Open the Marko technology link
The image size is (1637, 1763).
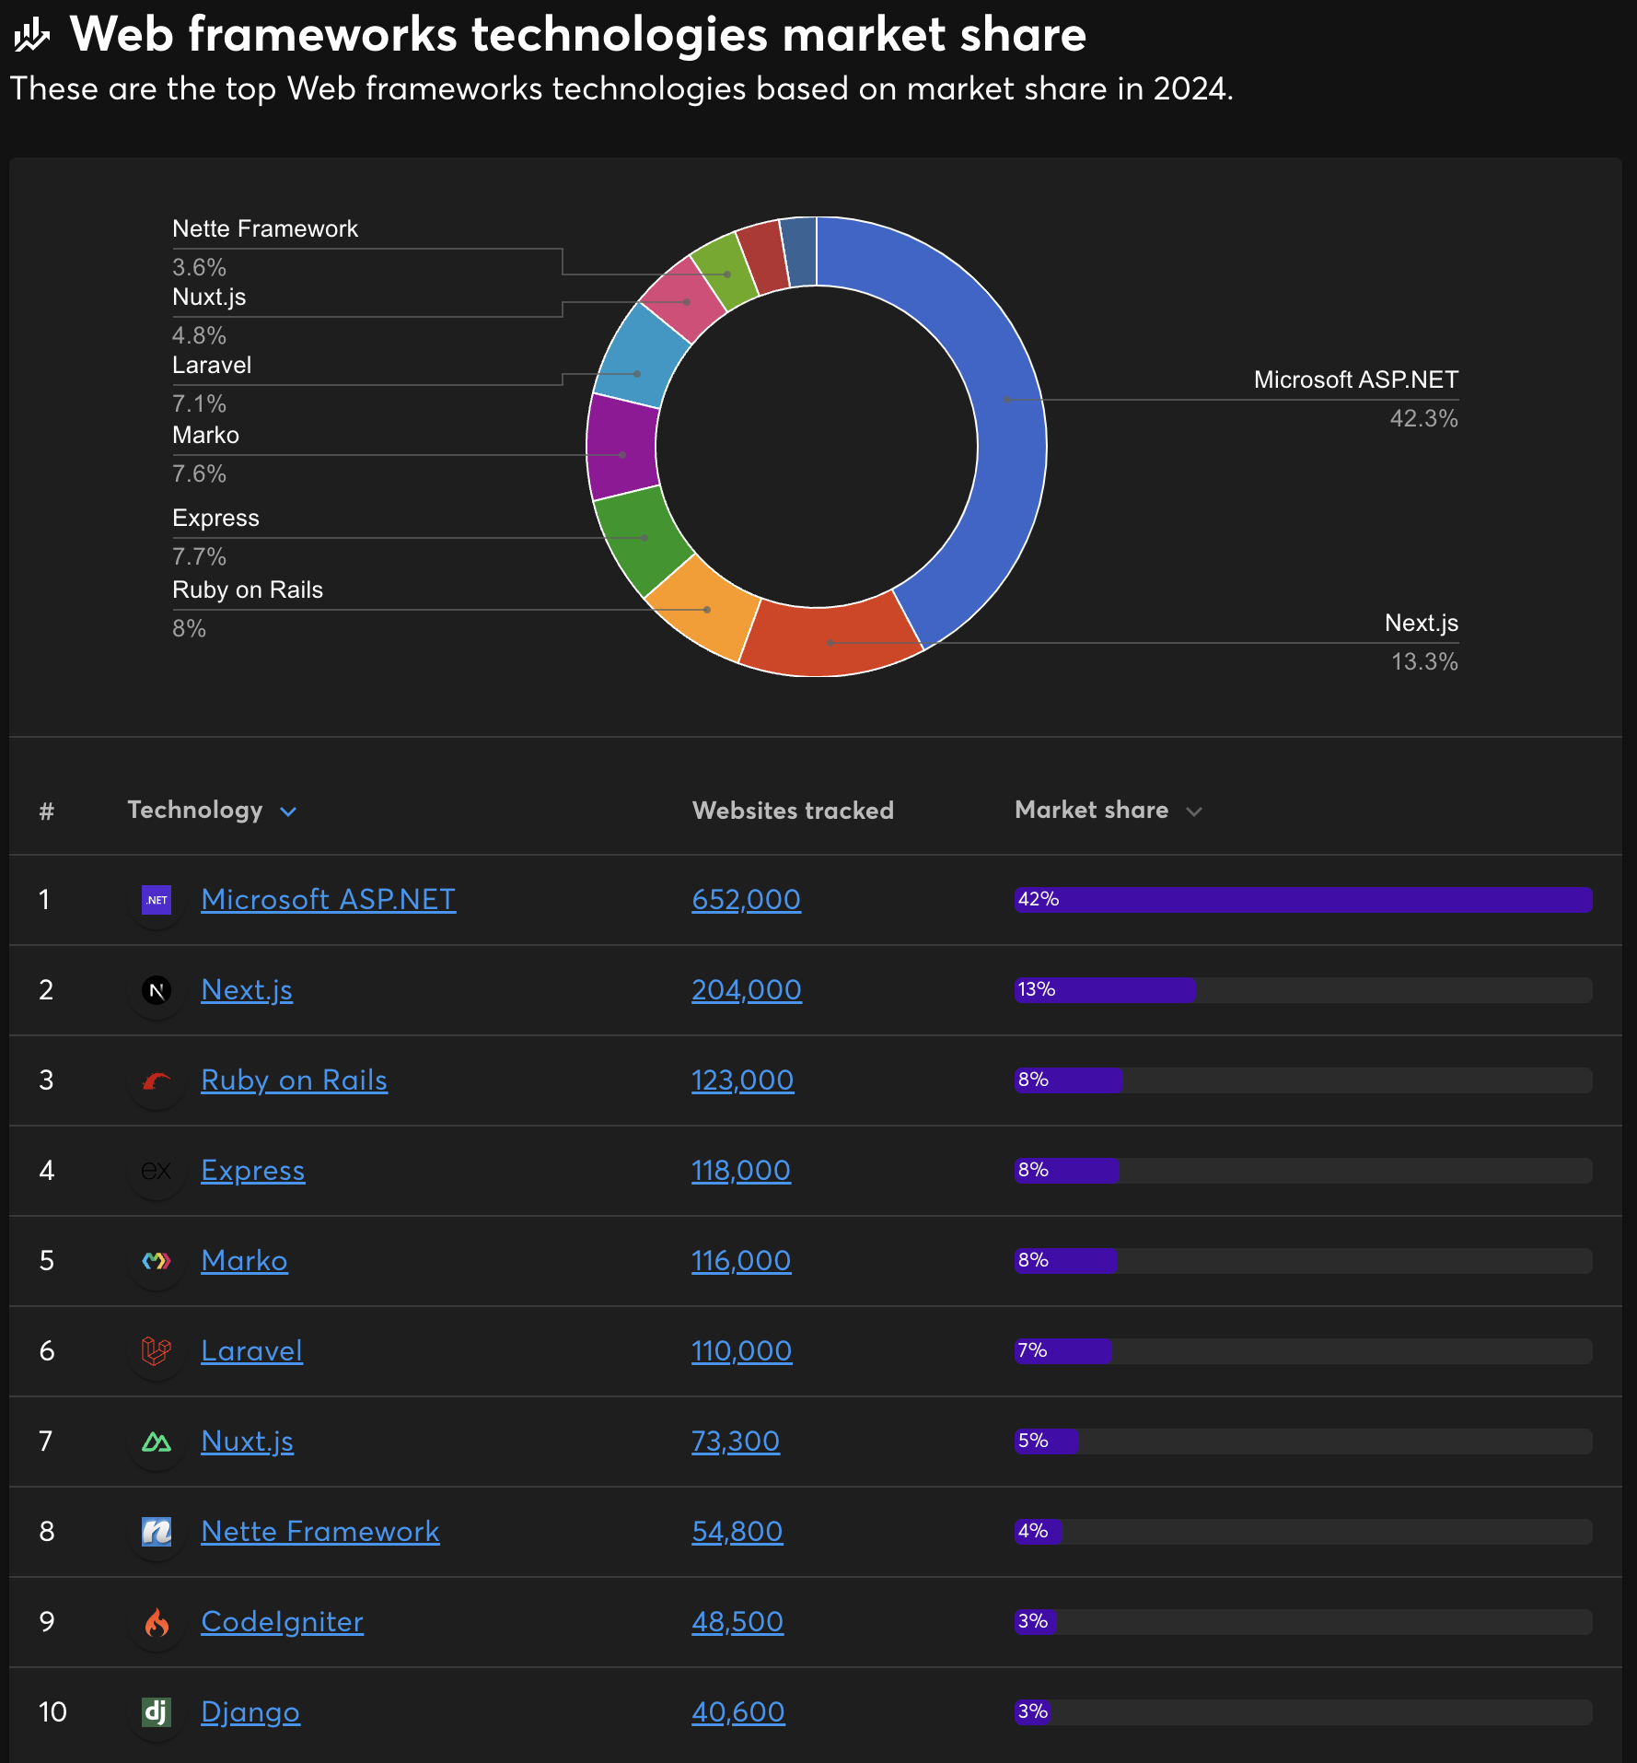[x=245, y=1261]
